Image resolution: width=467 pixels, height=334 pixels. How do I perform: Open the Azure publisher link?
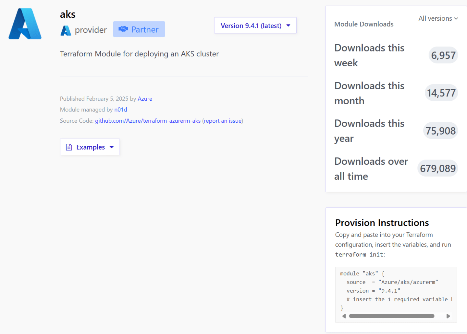[x=145, y=99]
